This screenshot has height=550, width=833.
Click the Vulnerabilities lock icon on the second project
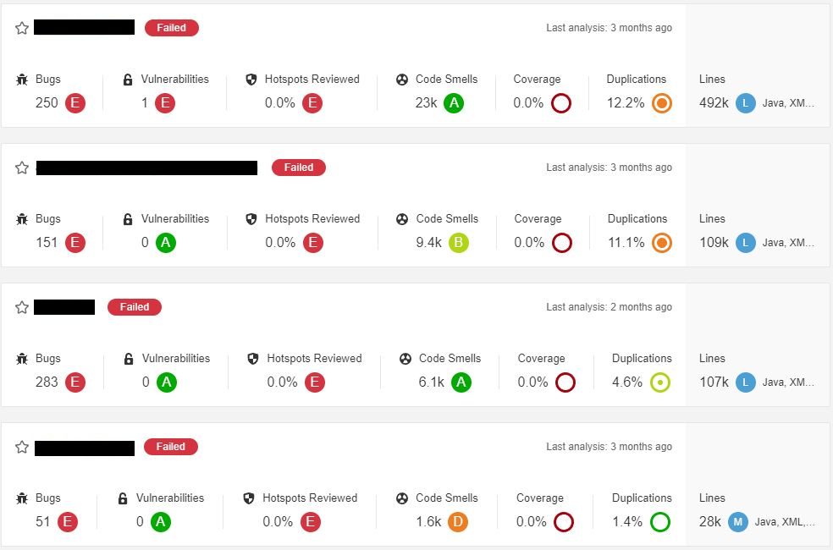128,218
